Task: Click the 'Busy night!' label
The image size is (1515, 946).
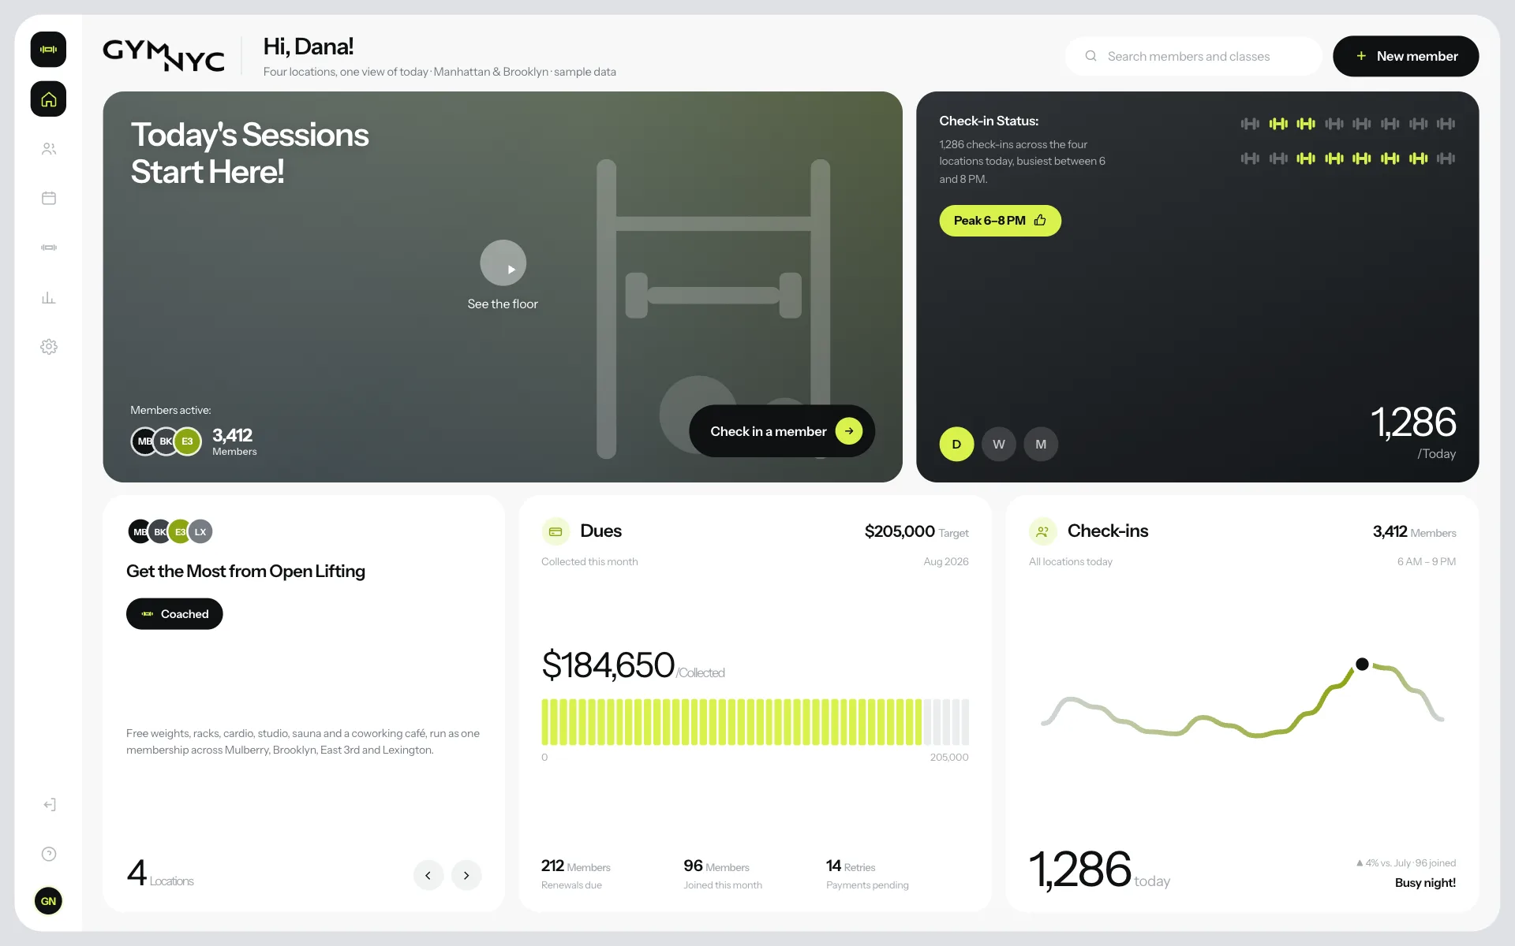Action: point(1425,883)
